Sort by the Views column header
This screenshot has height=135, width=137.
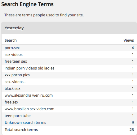[129, 40]
